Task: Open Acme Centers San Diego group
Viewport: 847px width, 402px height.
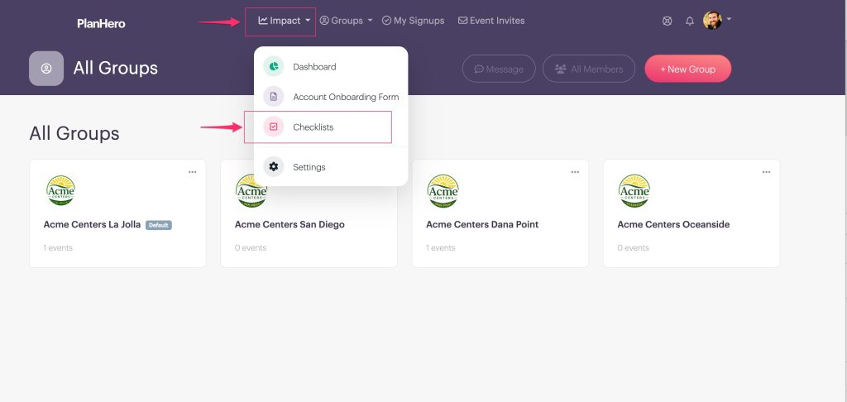Action: (x=290, y=224)
